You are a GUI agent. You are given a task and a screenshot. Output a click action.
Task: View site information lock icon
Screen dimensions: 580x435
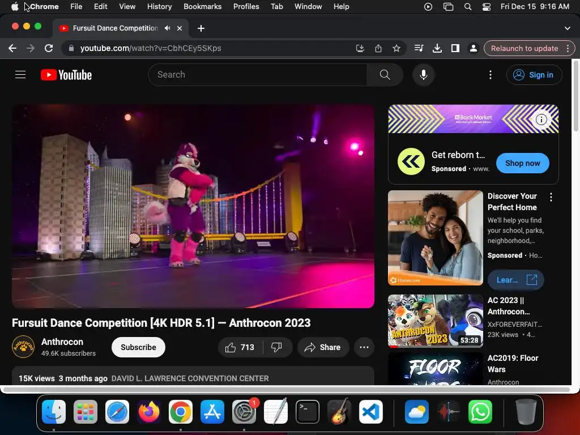tap(71, 48)
